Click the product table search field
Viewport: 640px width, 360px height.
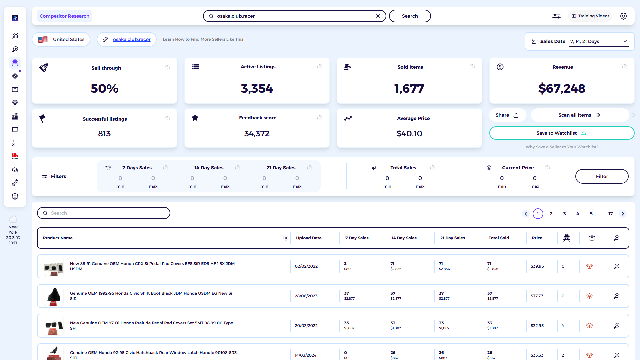[104, 213]
